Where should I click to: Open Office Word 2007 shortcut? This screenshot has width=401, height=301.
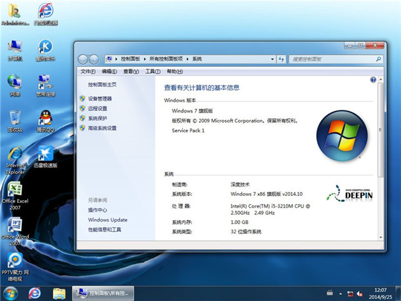coord(15,232)
